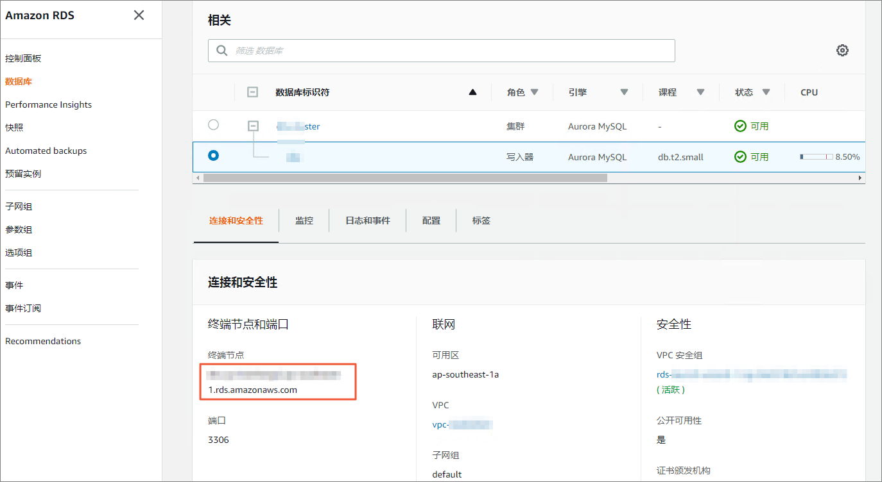Open 选项组 in the sidebar
This screenshot has height=482, width=882.
(x=19, y=253)
